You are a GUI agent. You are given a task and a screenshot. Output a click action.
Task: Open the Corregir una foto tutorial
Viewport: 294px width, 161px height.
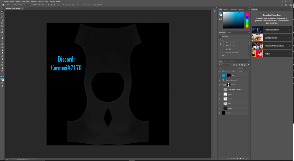272,38
